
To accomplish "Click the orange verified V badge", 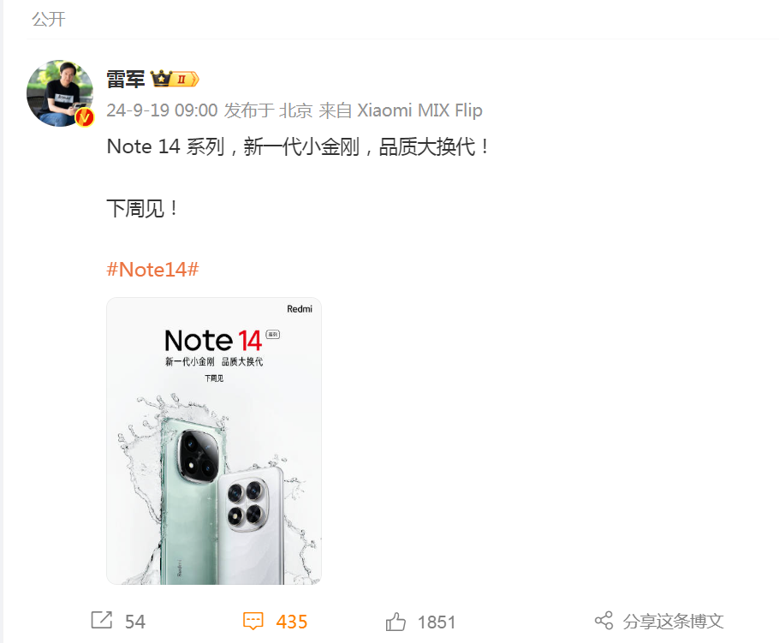I will coord(85,117).
